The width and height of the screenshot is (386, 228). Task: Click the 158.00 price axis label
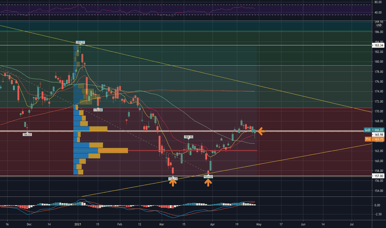coord(379,171)
